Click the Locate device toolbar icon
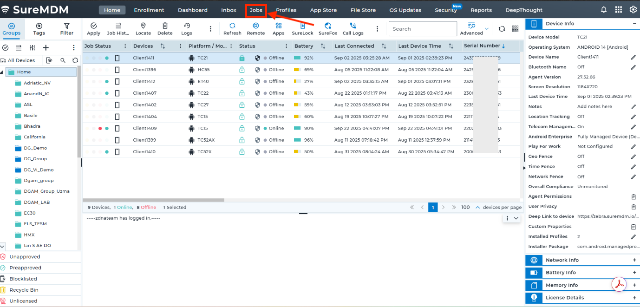Image resolution: width=640 pixels, height=307 pixels. click(143, 29)
